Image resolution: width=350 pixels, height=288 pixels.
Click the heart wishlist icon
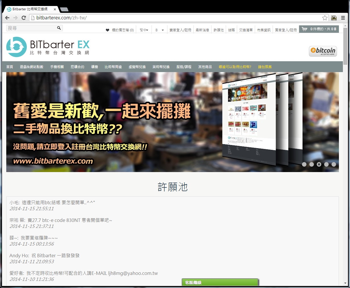click(x=107, y=30)
